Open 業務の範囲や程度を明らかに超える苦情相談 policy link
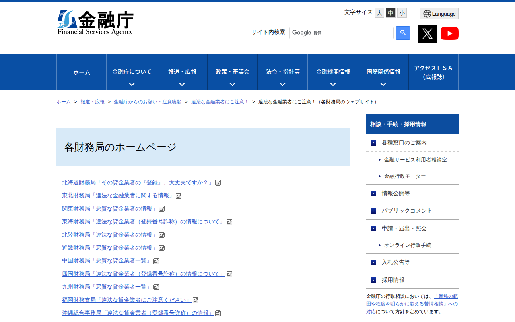The image size is (515, 322). [412, 304]
